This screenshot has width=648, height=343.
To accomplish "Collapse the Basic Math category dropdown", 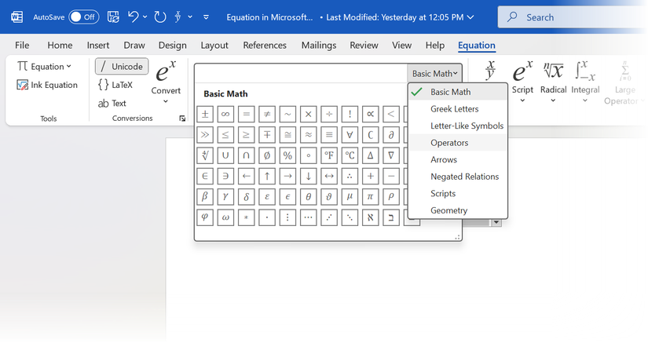I will click(x=434, y=74).
